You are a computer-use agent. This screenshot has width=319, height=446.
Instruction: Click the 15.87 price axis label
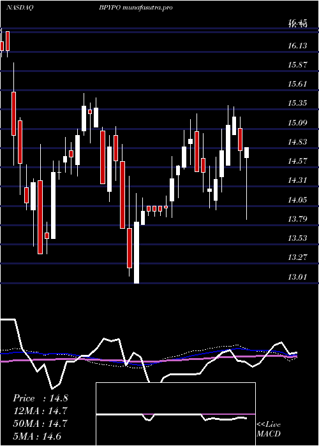(x=298, y=64)
